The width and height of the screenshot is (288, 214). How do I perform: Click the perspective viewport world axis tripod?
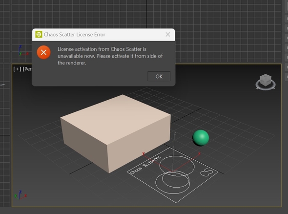coord(21,195)
